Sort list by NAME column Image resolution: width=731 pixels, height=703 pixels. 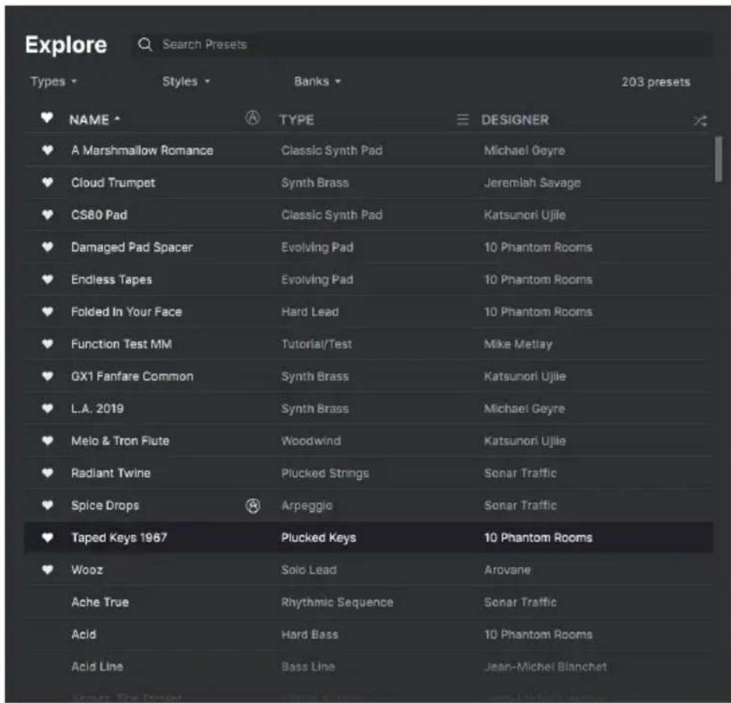coord(94,120)
